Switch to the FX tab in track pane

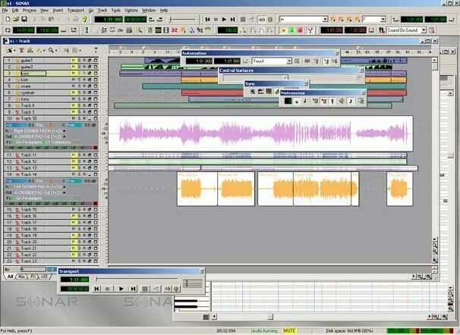(x=33, y=277)
